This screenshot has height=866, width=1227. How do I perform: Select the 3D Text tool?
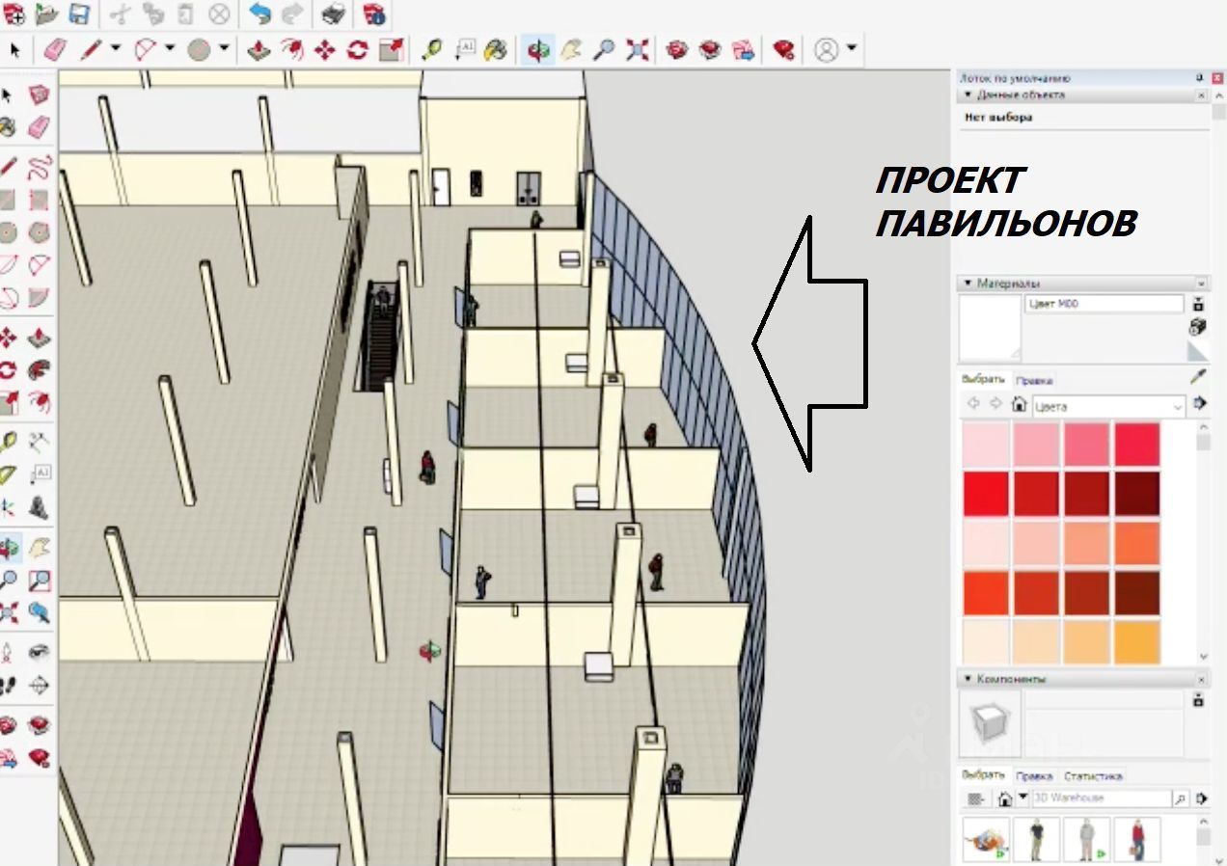[39, 506]
